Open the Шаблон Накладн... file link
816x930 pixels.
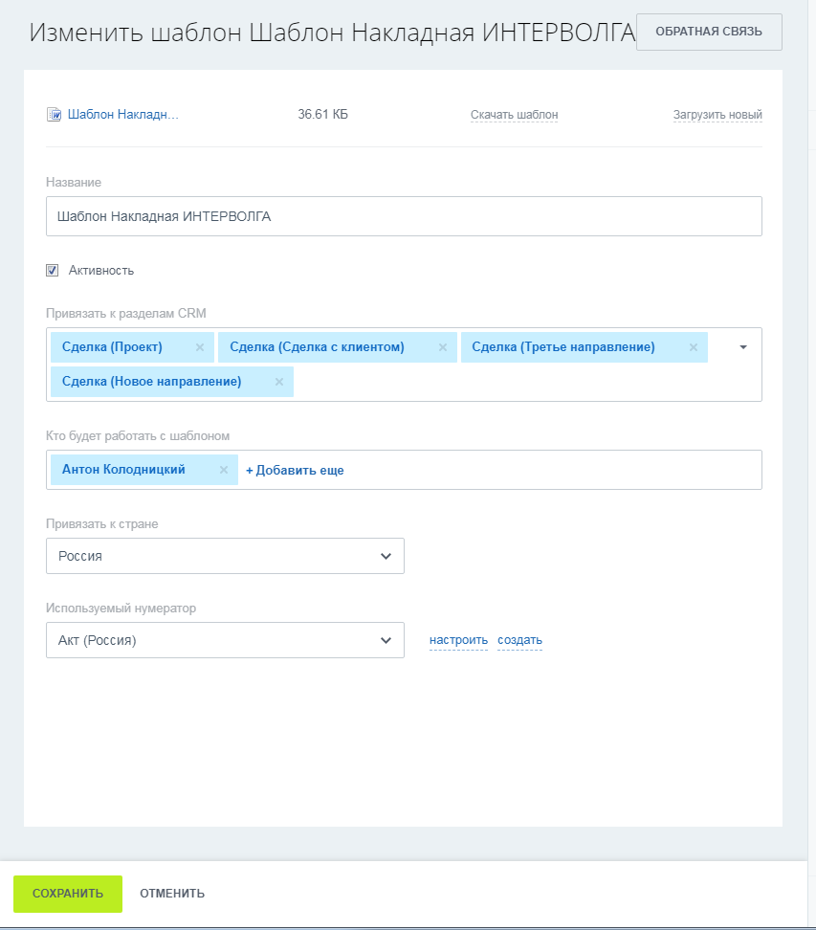[122, 115]
